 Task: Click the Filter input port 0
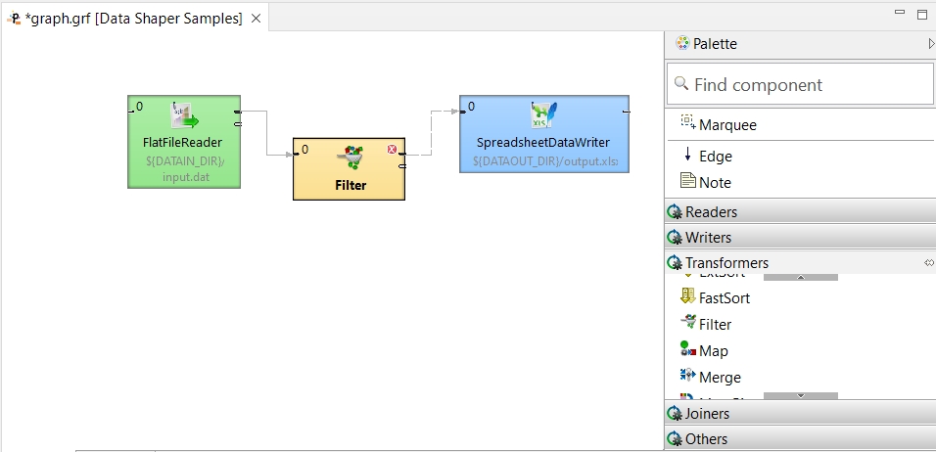tap(297, 155)
